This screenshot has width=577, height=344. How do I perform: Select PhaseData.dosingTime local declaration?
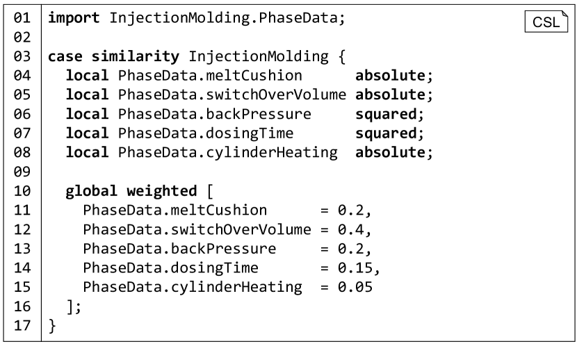point(206,133)
